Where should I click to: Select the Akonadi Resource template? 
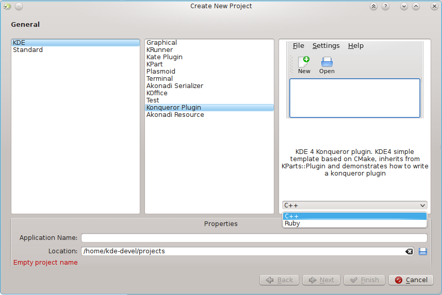pyautogui.click(x=209, y=115)
